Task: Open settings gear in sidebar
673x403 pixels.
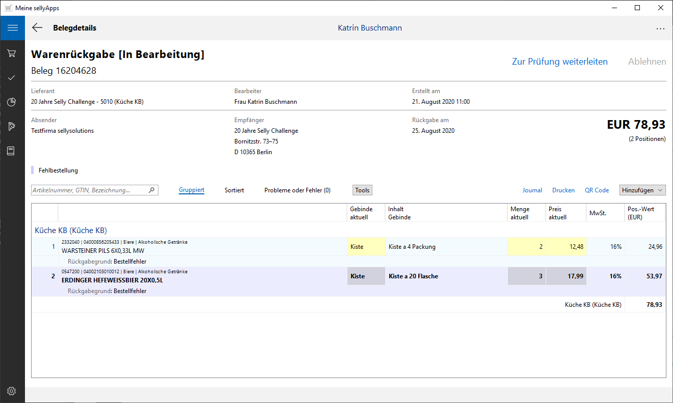Action: tap(12, 391)
